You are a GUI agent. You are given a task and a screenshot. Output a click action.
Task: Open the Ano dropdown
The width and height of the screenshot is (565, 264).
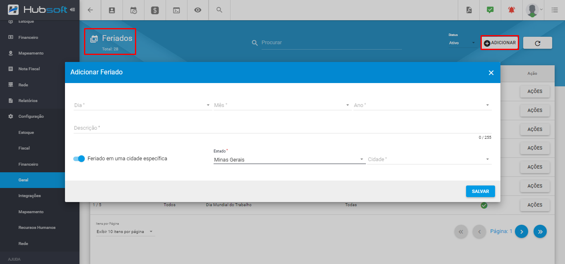pos(422,105)
